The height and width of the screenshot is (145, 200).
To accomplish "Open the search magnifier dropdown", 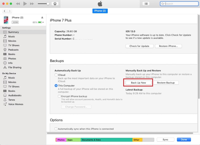I will coord(163,4).
